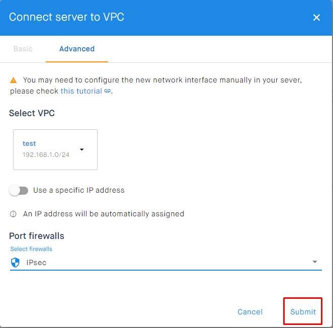Screen dimensions: 333x328
Task: Click the chain link icon after tutorial
Action: click(x=107, y=91)
